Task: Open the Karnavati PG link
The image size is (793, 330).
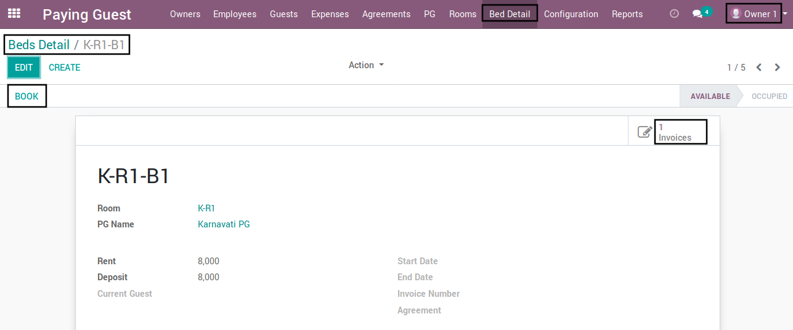Action: (224, 224)
